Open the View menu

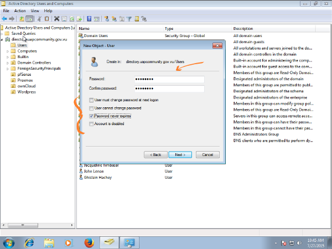[35, 11]
